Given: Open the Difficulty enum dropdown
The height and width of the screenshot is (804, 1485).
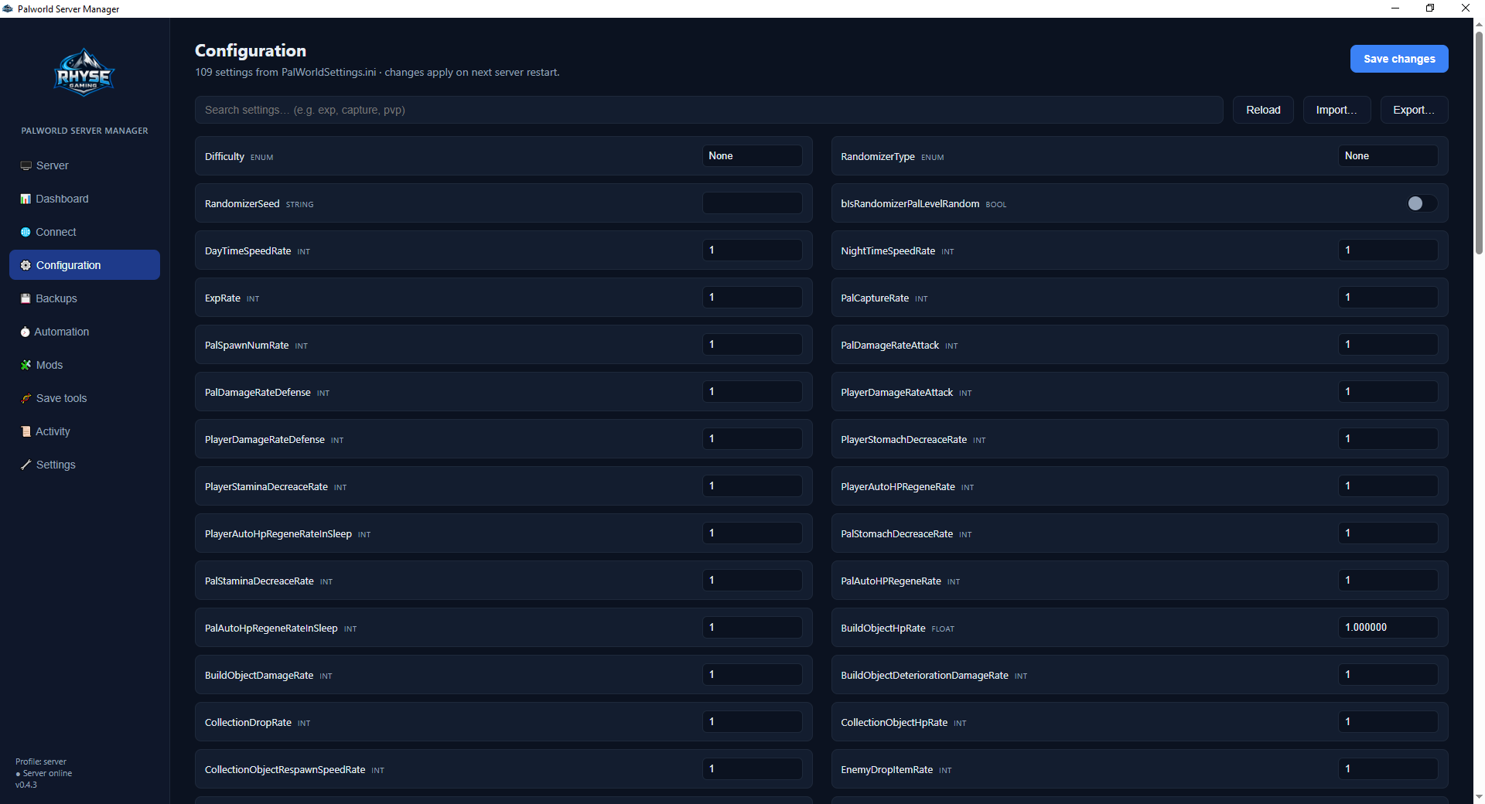Looking at the screenshot, I should [752, 156].
